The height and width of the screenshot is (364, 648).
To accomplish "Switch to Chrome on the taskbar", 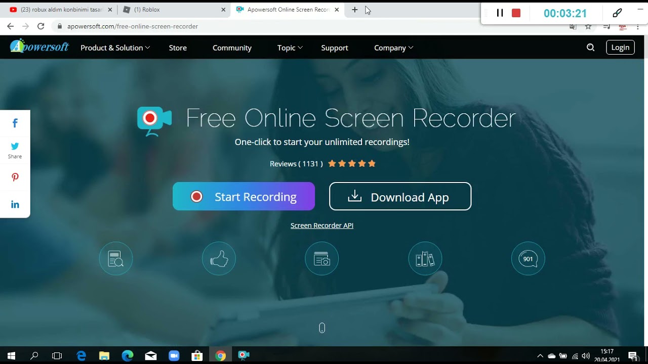I will [220, 355].
